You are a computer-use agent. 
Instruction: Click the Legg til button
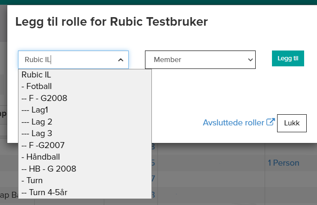pyautogui.click(x=288, y=58)
